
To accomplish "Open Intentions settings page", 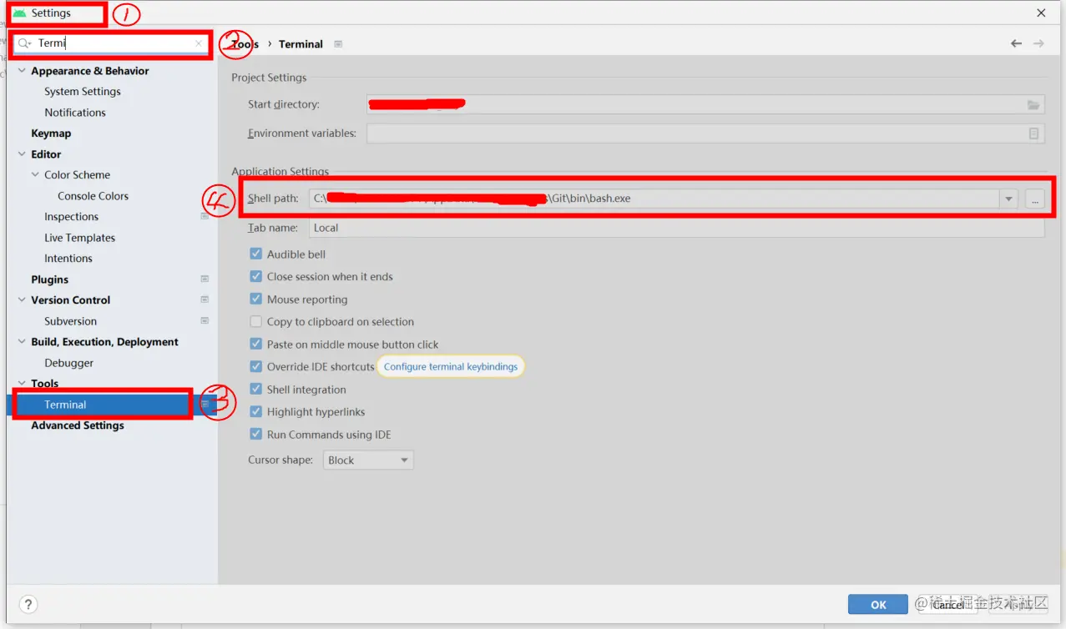I will [68, 259].
